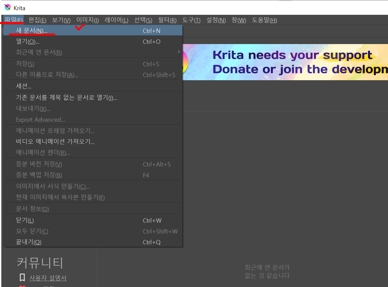Choose 기존 문서를 제목 없는 문서로 열기

(93, 97)
